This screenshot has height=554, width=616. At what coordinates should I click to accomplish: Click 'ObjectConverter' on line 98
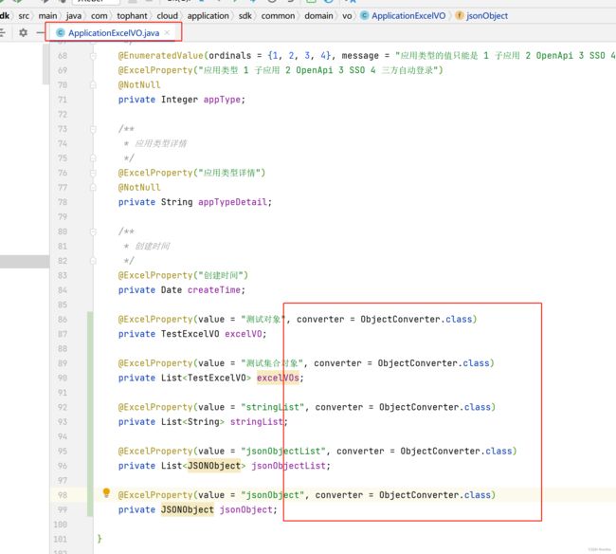coord(419,495)
